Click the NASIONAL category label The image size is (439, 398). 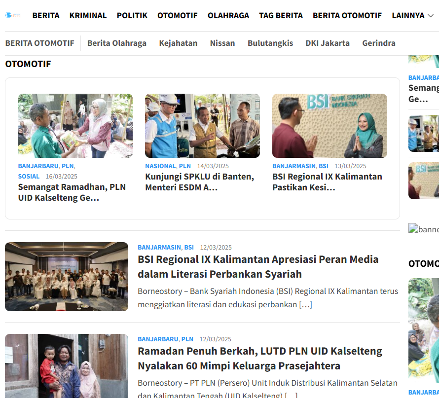[x=160, y=166]
